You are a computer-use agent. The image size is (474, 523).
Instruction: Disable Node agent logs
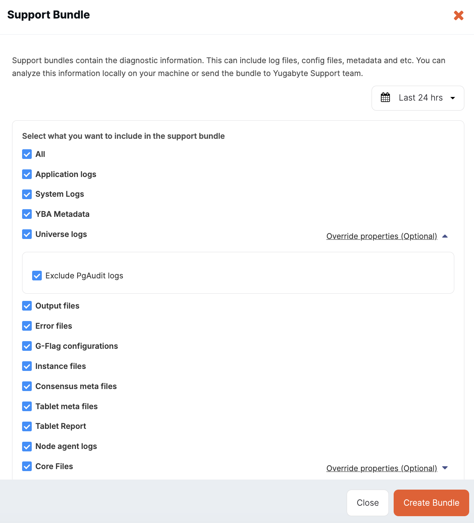27,447
